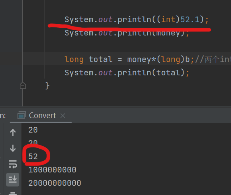Image resolution: width=231 pixels, height=195 pixels.
Task: Toggle the scroll-to-end icon in the console
Action: (x=12, y=180)
